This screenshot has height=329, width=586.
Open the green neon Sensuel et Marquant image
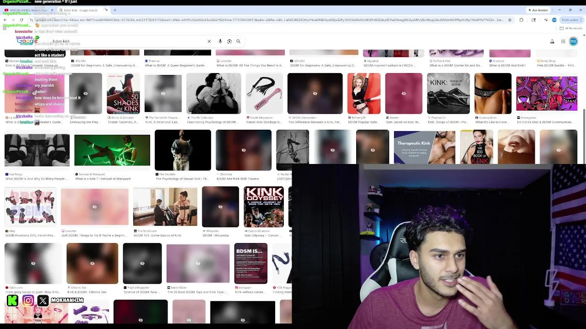[112, 150]
